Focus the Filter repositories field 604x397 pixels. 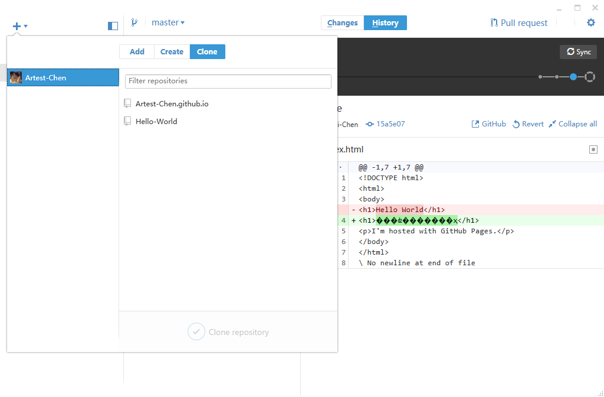(228, 81)
